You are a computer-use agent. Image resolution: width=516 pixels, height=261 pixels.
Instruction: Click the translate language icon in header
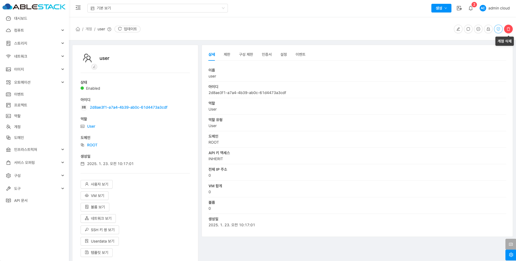[459, 8]
